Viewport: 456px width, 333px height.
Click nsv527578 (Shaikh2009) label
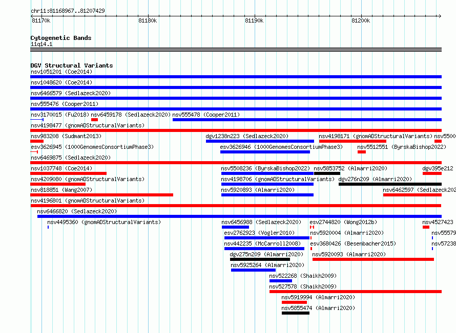[x=303, y=286]
